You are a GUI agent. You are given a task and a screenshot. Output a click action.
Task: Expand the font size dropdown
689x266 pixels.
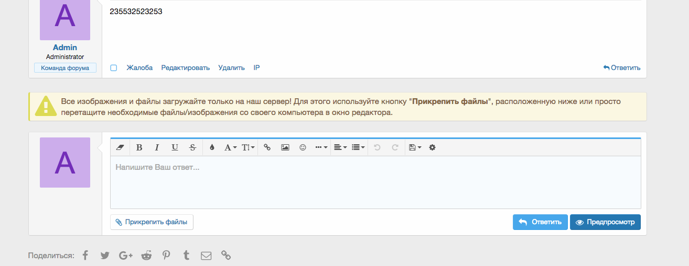point(249,147)
